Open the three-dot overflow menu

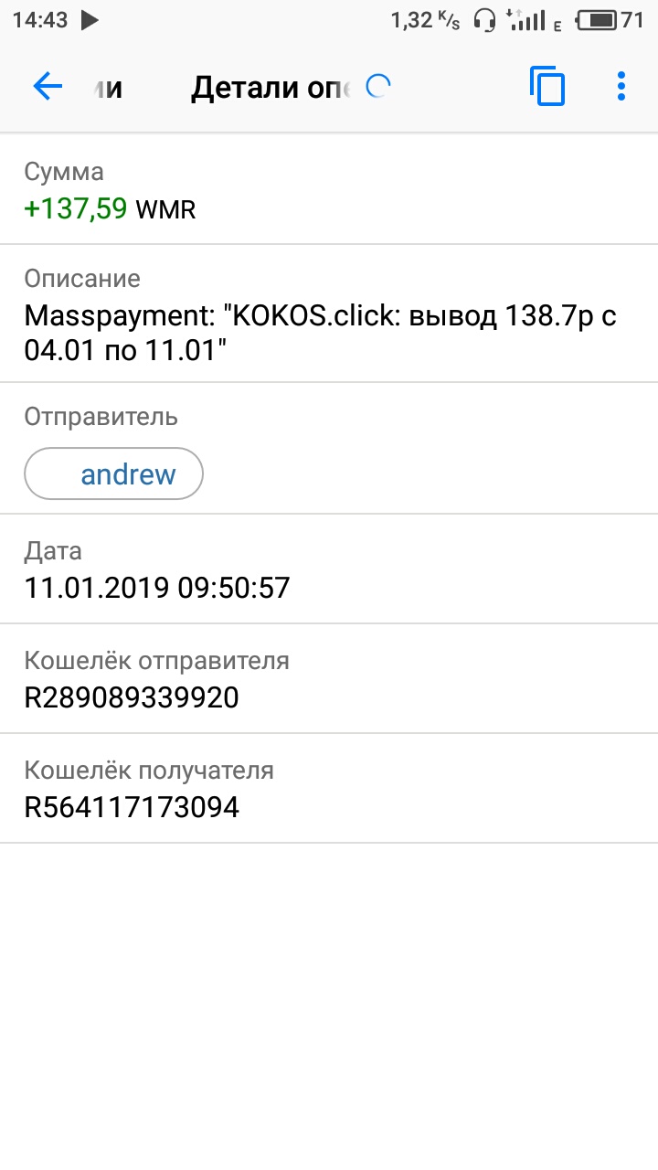tap(621, 87)
